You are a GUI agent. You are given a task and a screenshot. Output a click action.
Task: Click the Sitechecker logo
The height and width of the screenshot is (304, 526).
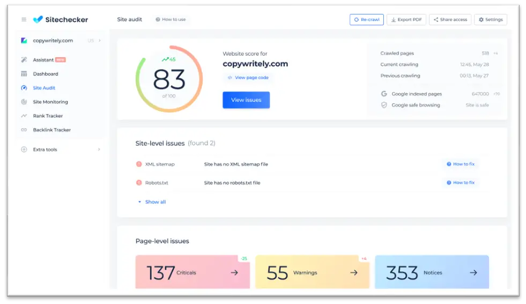click(61, 19)
